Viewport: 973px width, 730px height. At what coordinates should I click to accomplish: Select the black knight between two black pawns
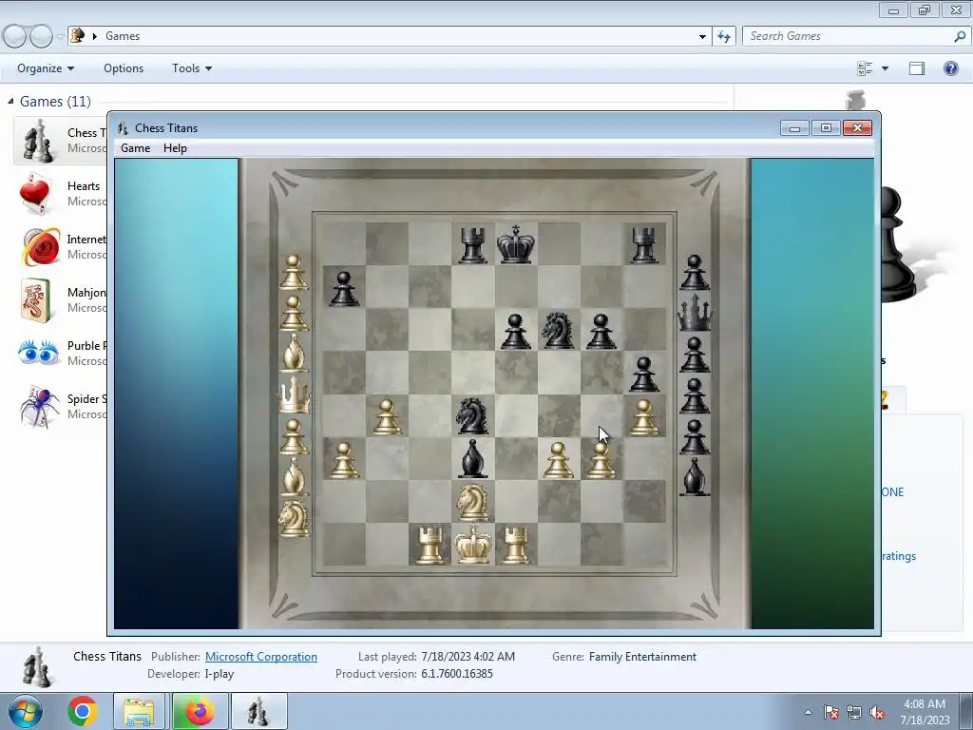coord(558,330)
